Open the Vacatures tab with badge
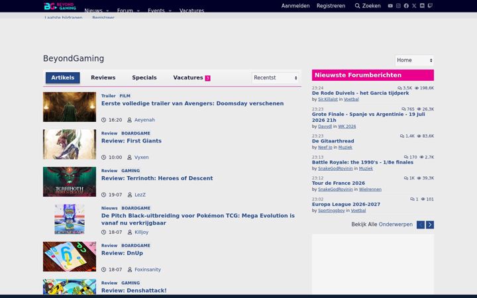This screenshot has width=477, height=298. 191,77
